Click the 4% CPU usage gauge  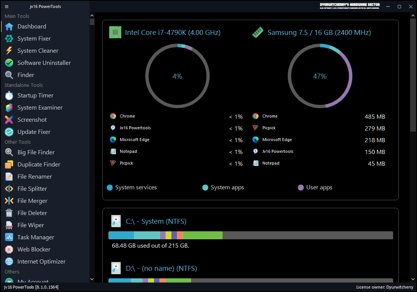177,76
